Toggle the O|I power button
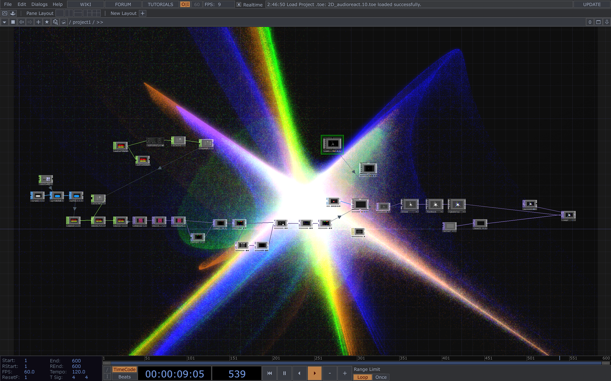611x381 pixels. 185,4
